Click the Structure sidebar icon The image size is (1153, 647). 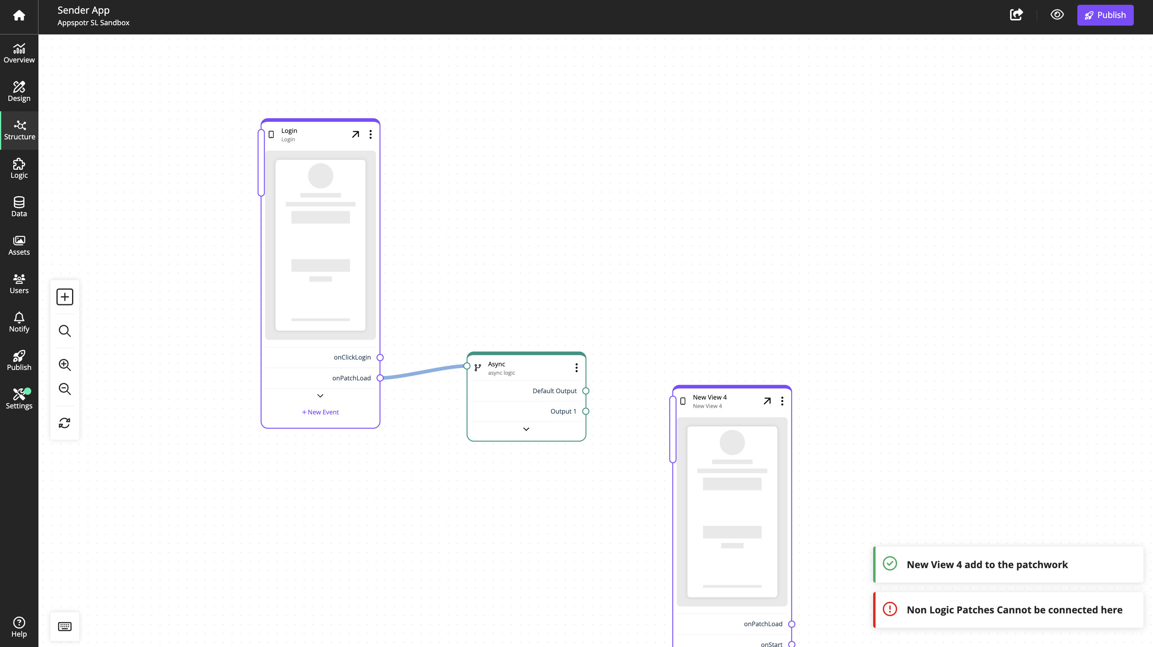[x=19, y=129]
